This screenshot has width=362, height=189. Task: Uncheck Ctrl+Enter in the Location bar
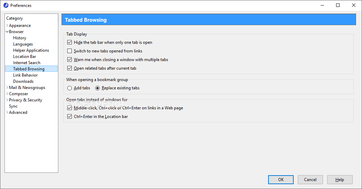[x=70, y=117]
